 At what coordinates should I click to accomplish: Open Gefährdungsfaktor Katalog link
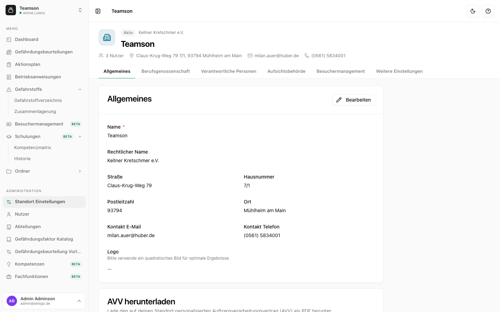click(44, 239)
